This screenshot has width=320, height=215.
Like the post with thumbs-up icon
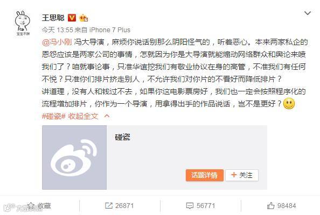[x=270, y=206]
